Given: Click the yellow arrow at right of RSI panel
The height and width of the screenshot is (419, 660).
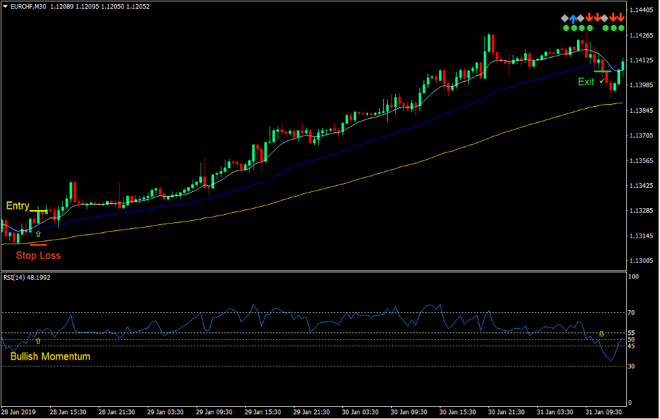Looking at the screenshot, I should point(601,334).
